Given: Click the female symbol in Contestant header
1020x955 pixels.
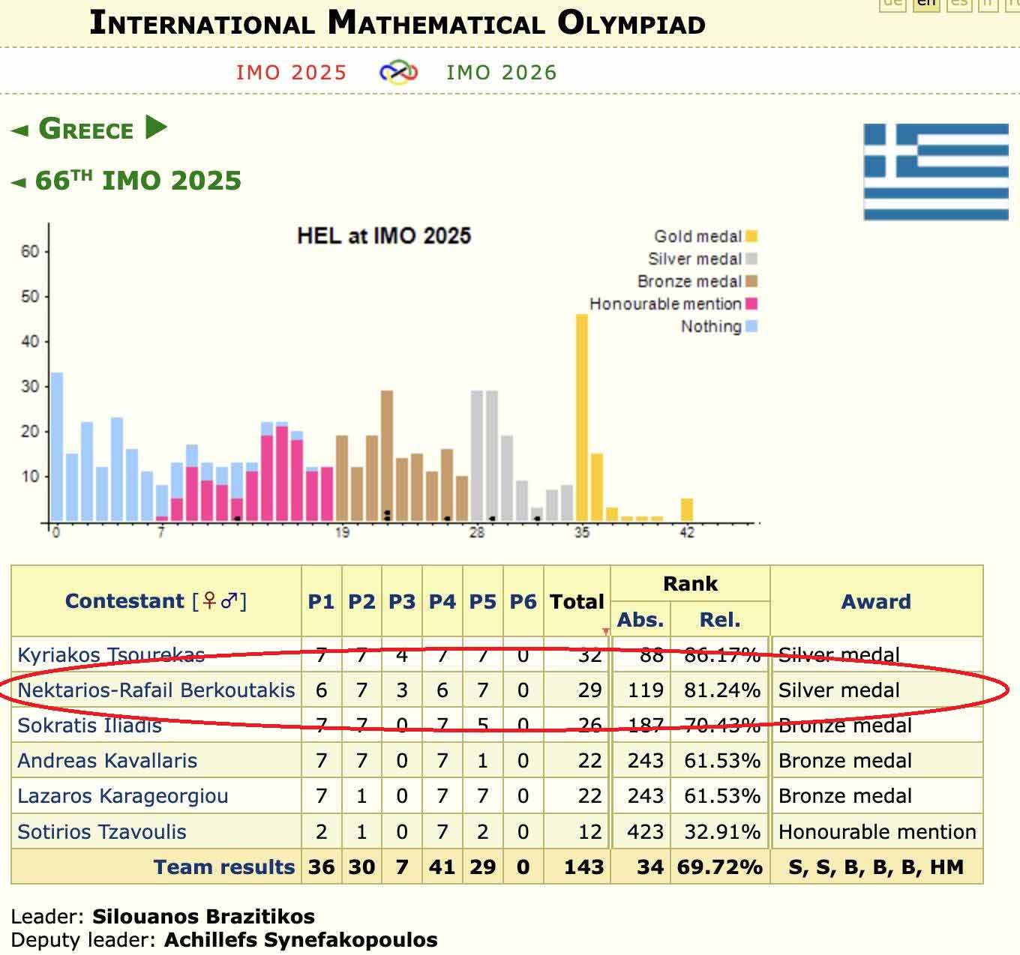Looking at the screenshot, I should pos(209,600).
